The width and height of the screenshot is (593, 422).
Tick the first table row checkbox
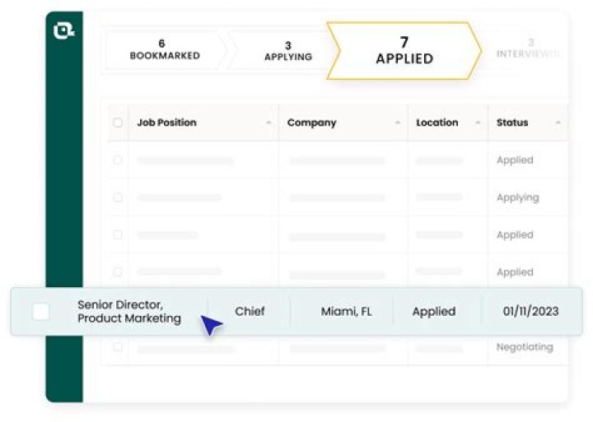coord(118,160)
